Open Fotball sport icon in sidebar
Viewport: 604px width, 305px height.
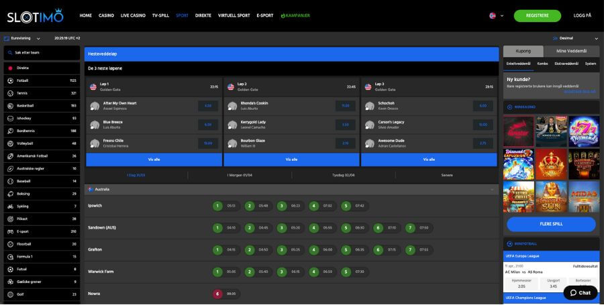click(x=10, y=80)
